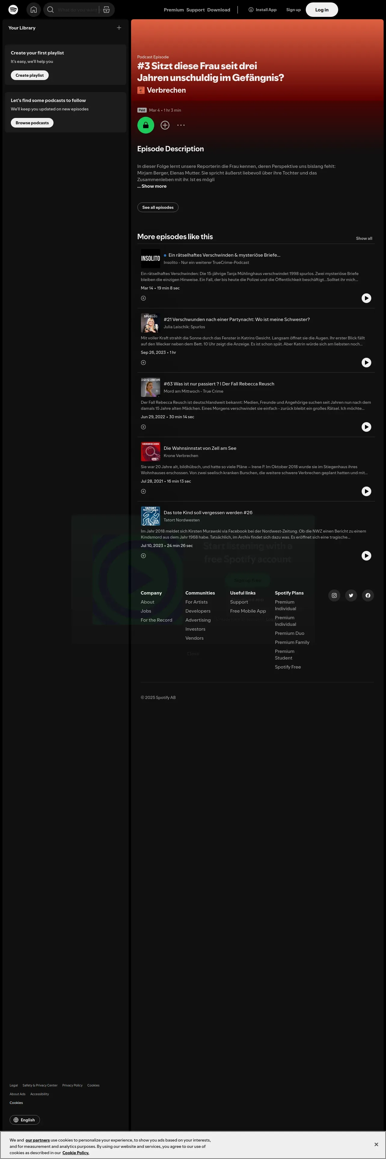The image size is (386, 1159).
Task: Open Premium Family plan link
Action: pos(292,642)
